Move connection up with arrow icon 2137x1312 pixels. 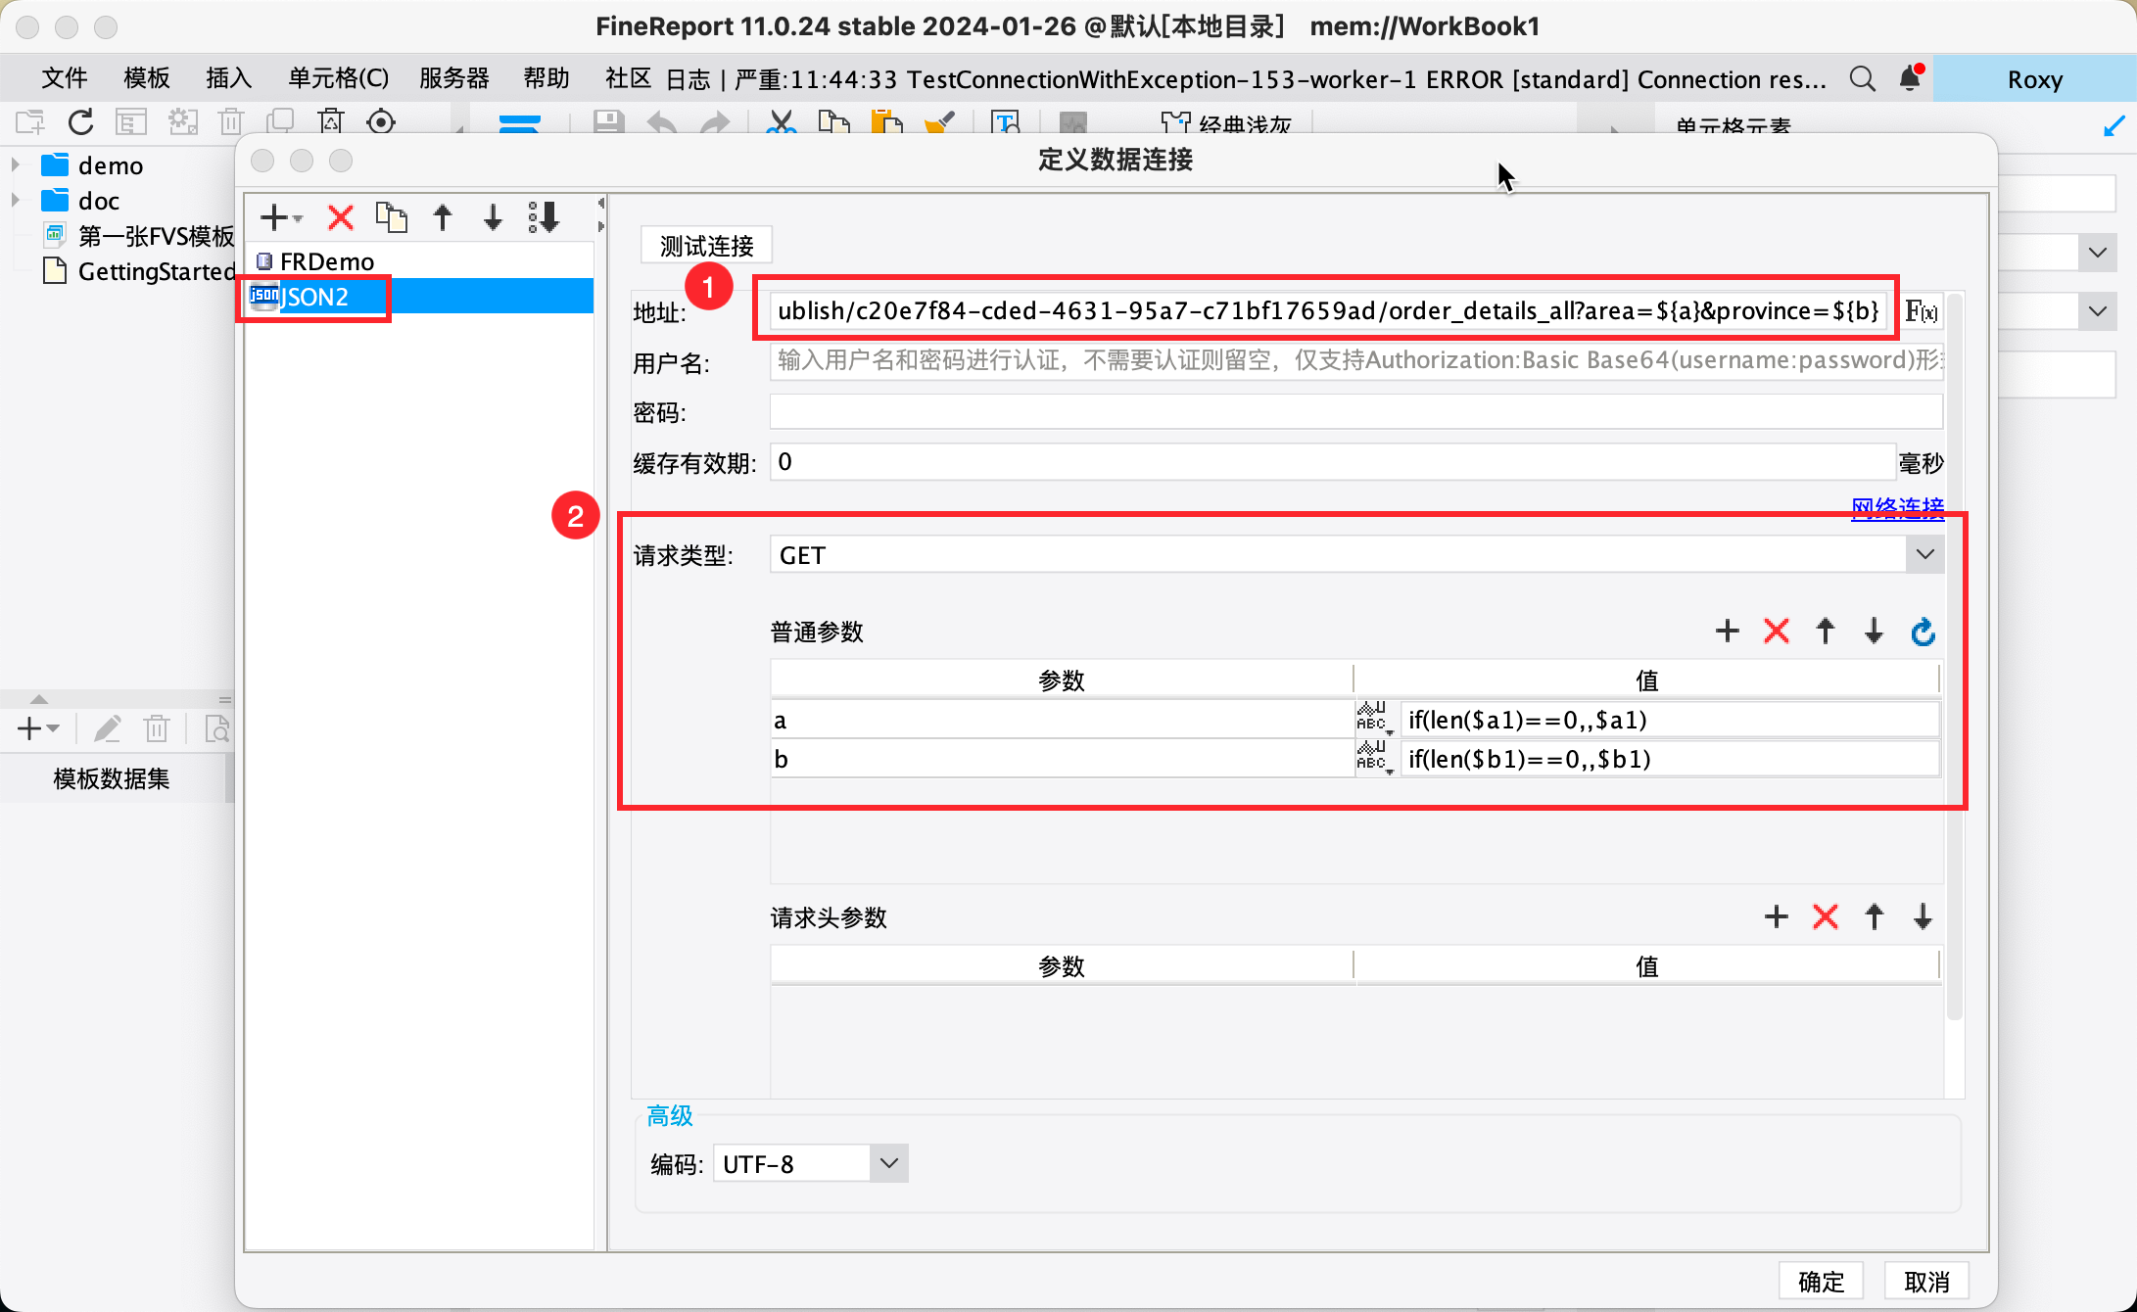pos(443,217)
